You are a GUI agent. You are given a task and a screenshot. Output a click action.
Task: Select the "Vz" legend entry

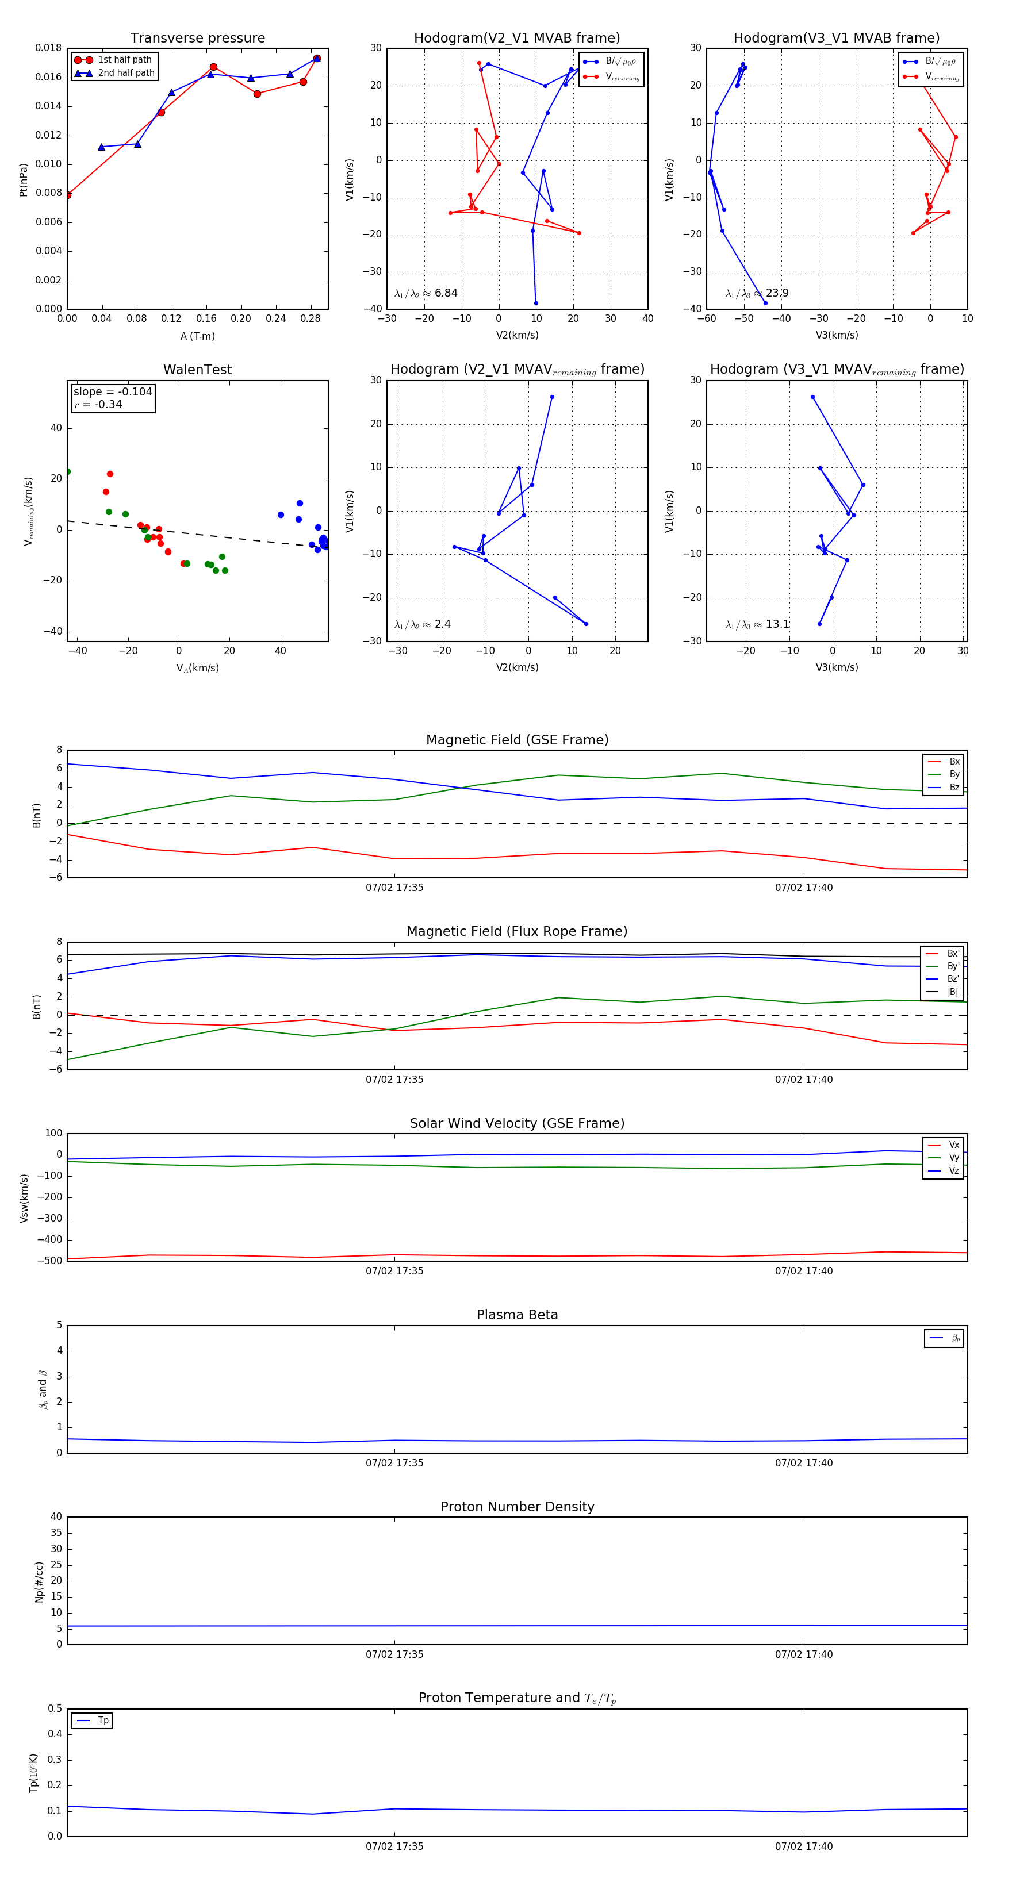[944, 1171]
